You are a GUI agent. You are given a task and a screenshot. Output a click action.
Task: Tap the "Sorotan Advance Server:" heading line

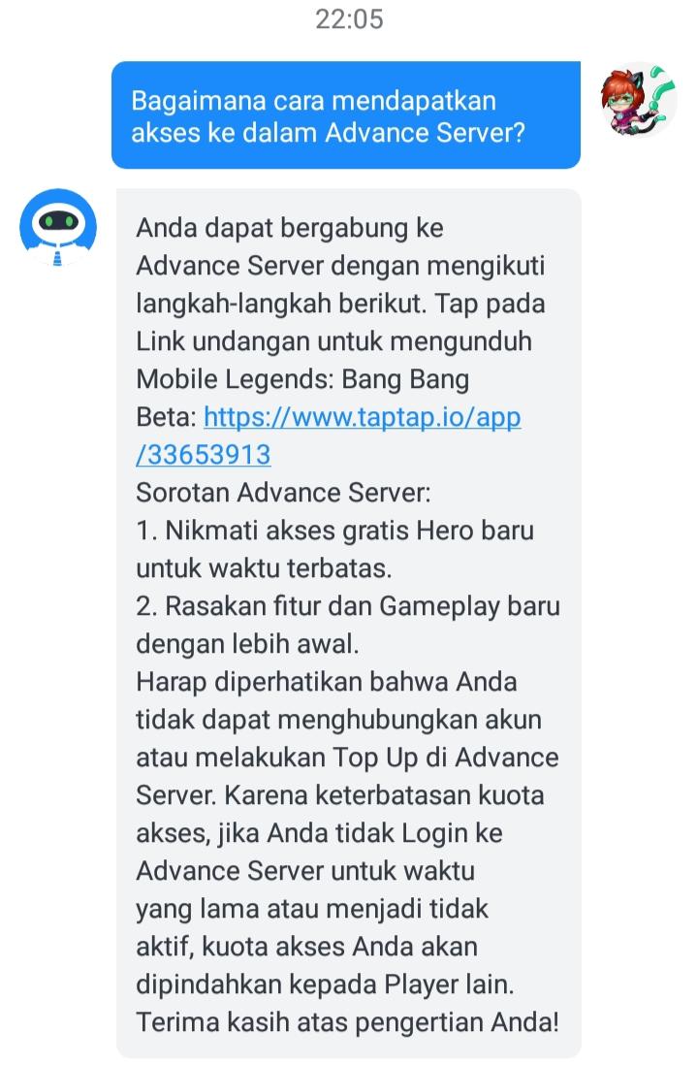pyautogui.click(x=283, y=492)
